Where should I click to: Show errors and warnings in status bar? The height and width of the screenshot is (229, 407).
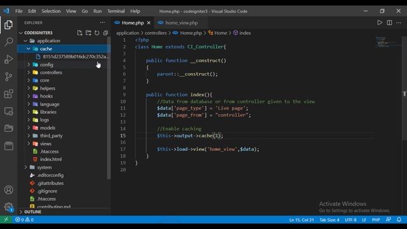click(24, 219)
